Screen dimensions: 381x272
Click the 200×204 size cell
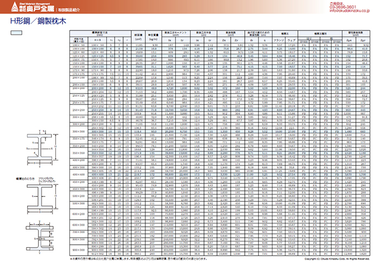pyautogui.click(x=98, y=92)
